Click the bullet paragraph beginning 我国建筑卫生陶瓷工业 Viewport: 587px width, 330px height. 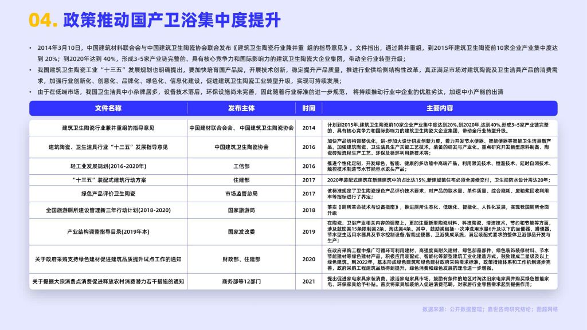tap(298, 76)
